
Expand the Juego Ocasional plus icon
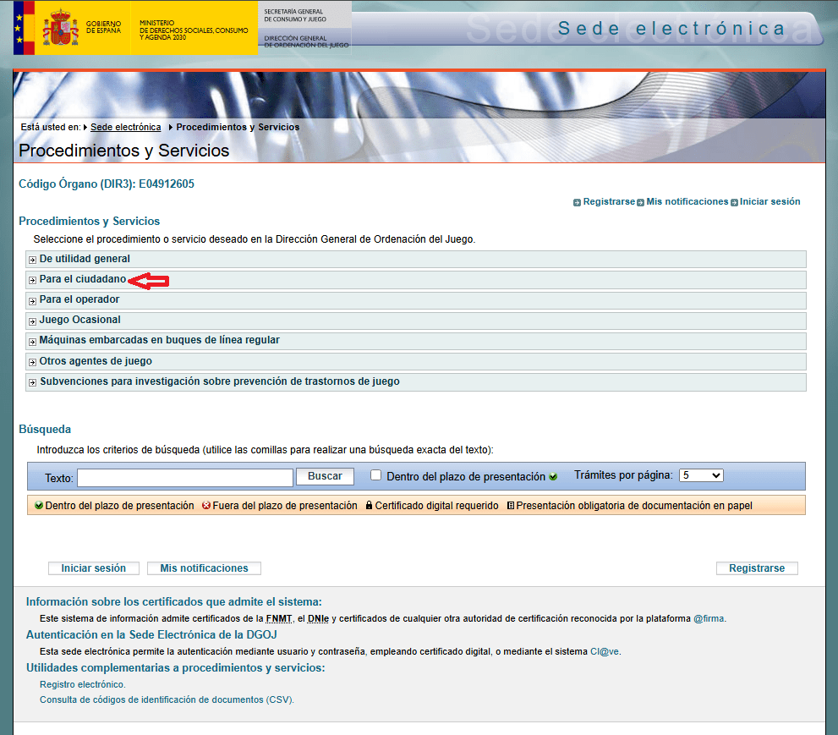coord(32,321)
